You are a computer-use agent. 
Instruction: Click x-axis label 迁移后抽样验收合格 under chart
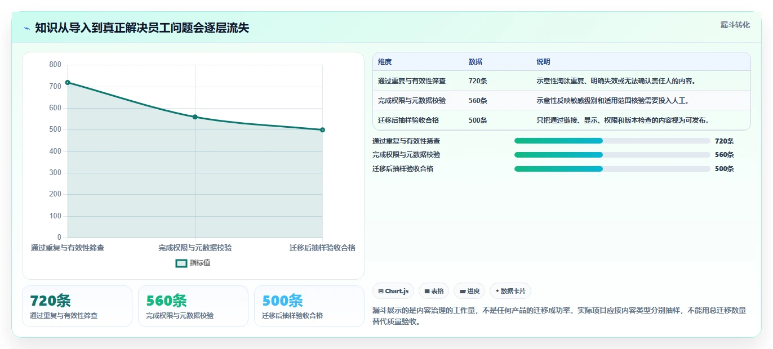322,248
